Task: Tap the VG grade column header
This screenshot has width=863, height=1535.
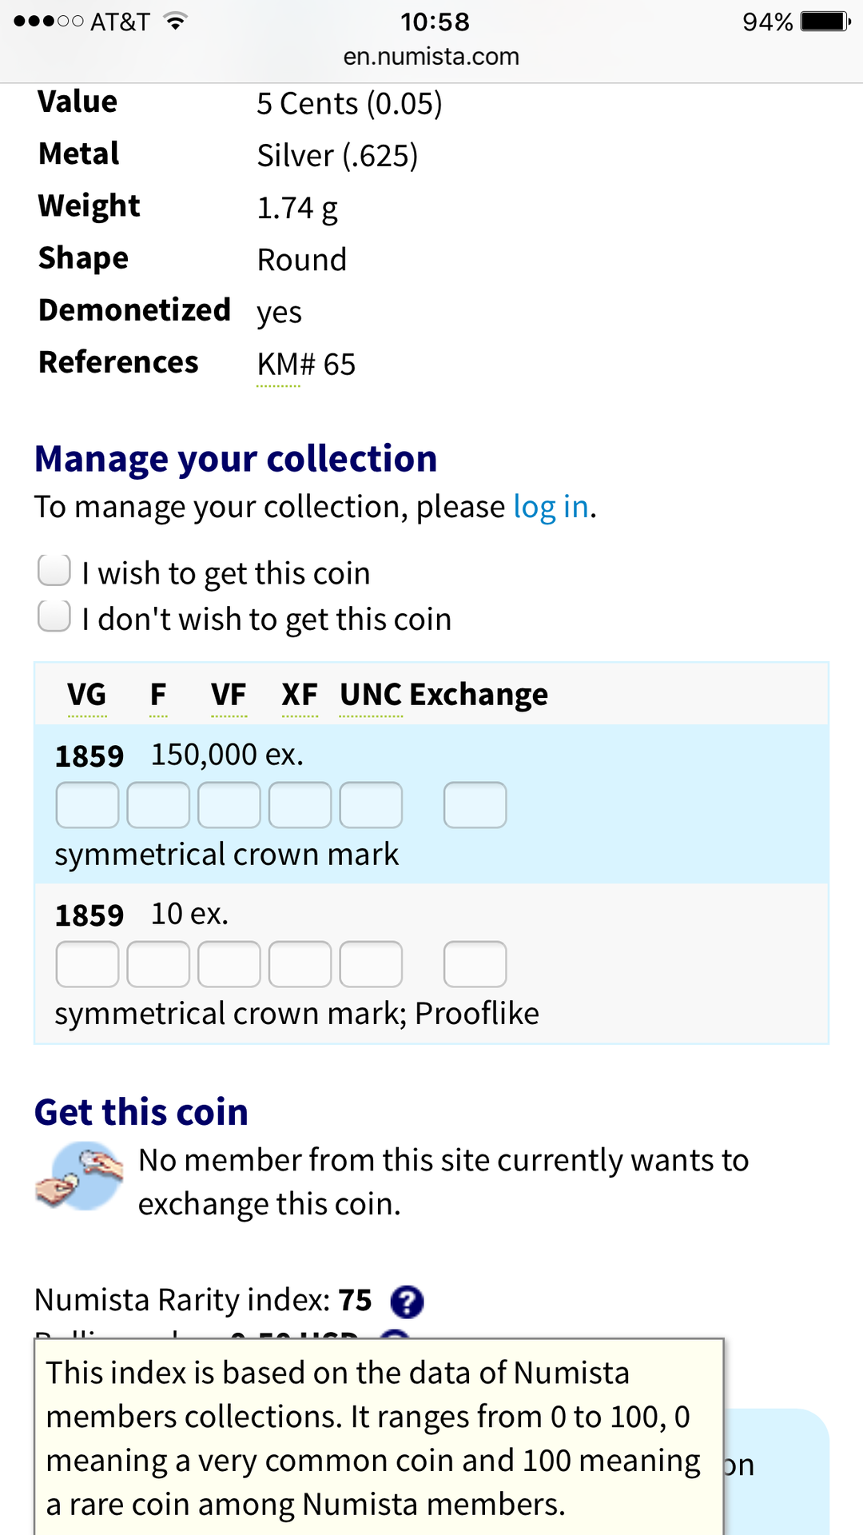Action: (86, 695)
